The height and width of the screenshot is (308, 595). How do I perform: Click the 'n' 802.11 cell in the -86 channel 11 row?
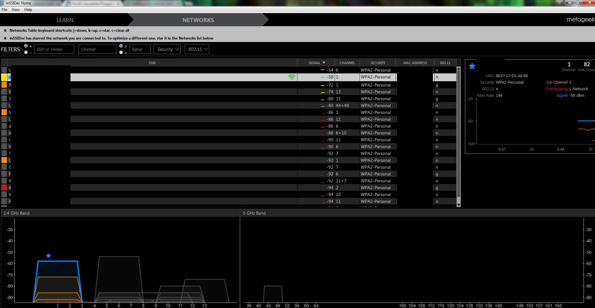click(x=437, y=119)
